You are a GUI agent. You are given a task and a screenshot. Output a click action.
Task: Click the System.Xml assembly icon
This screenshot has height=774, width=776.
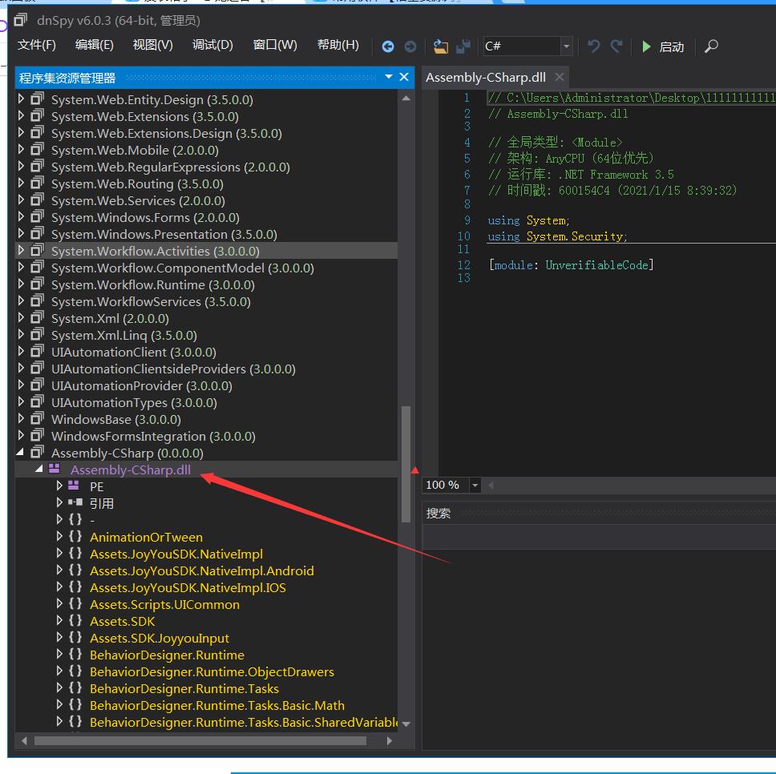[37, 317]
